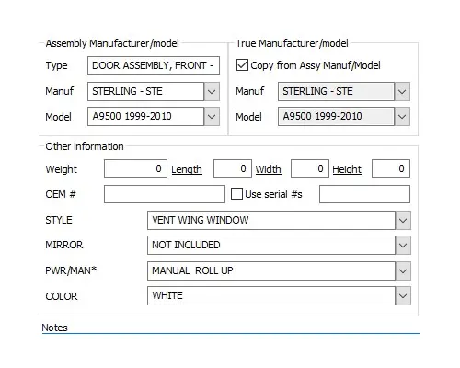460x368 pixels.
Task: Click the Width link
Action: pyautogui.click(x=268, y=169)
